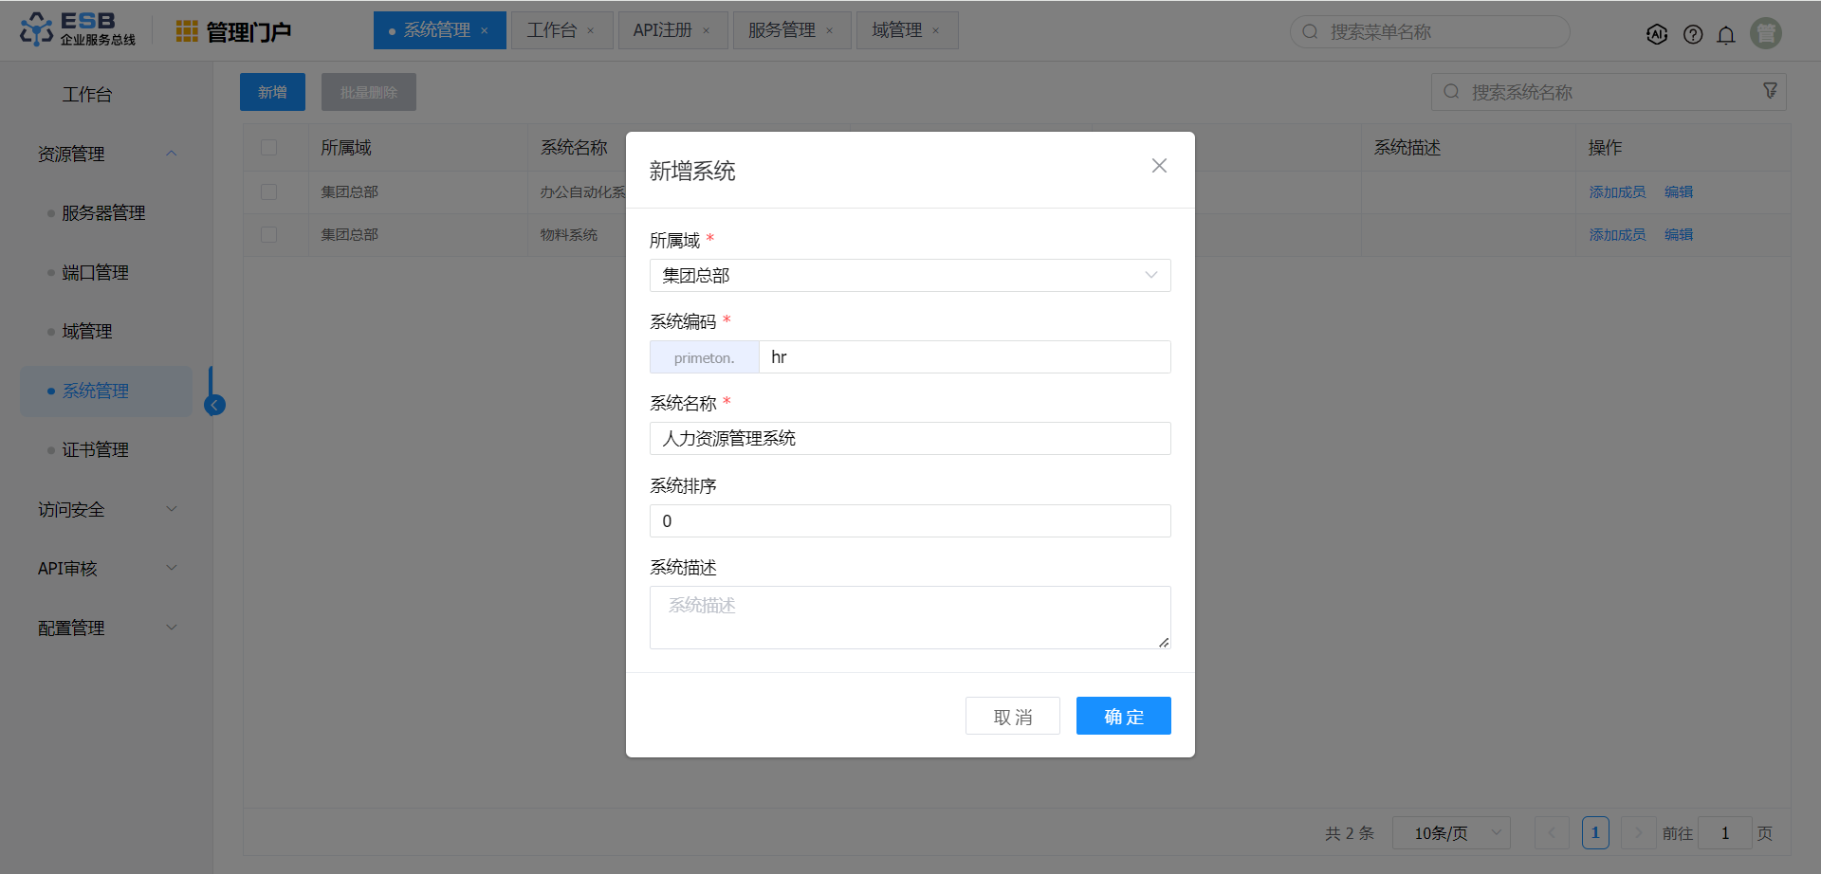
Task: Select 证书管理 in the sidebar
Action: click(95, 450)
